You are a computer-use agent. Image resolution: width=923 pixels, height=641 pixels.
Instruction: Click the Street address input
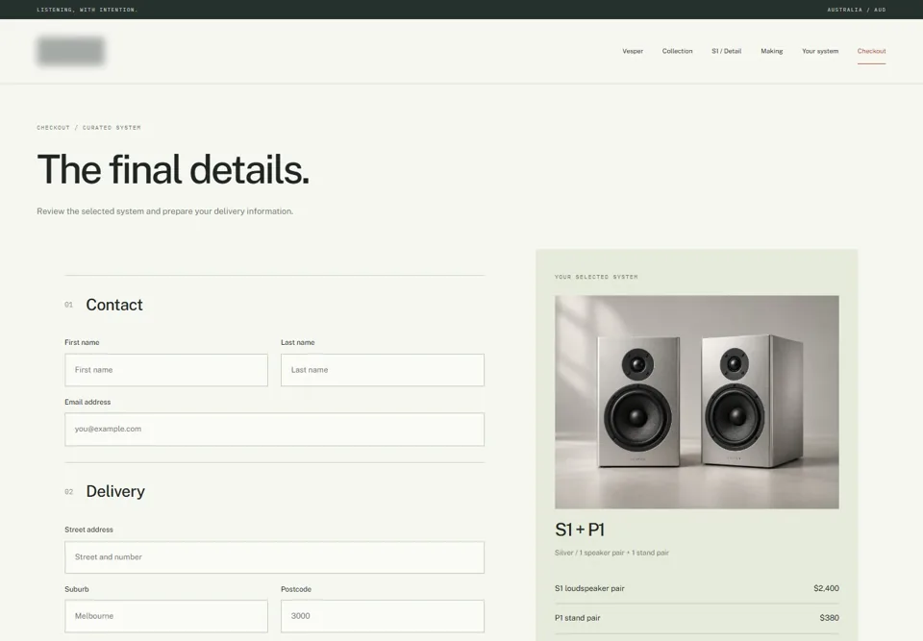coord(274,557)
